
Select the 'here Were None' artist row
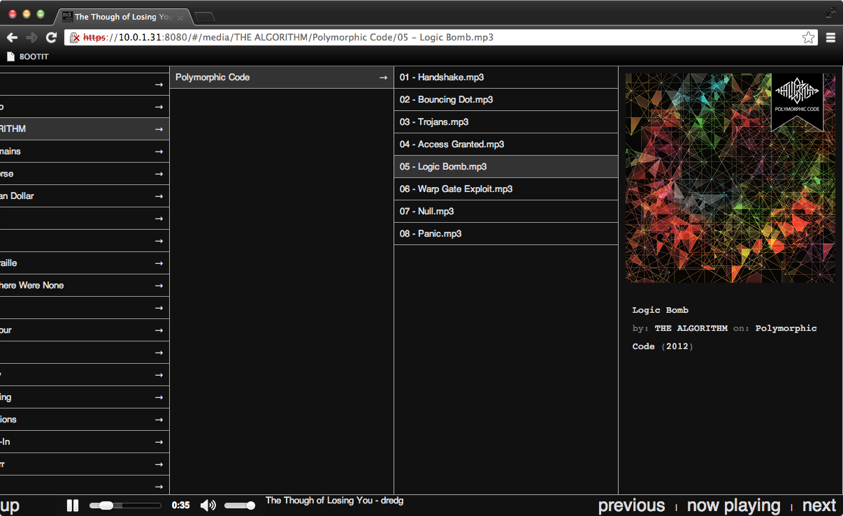coord(85,286)
